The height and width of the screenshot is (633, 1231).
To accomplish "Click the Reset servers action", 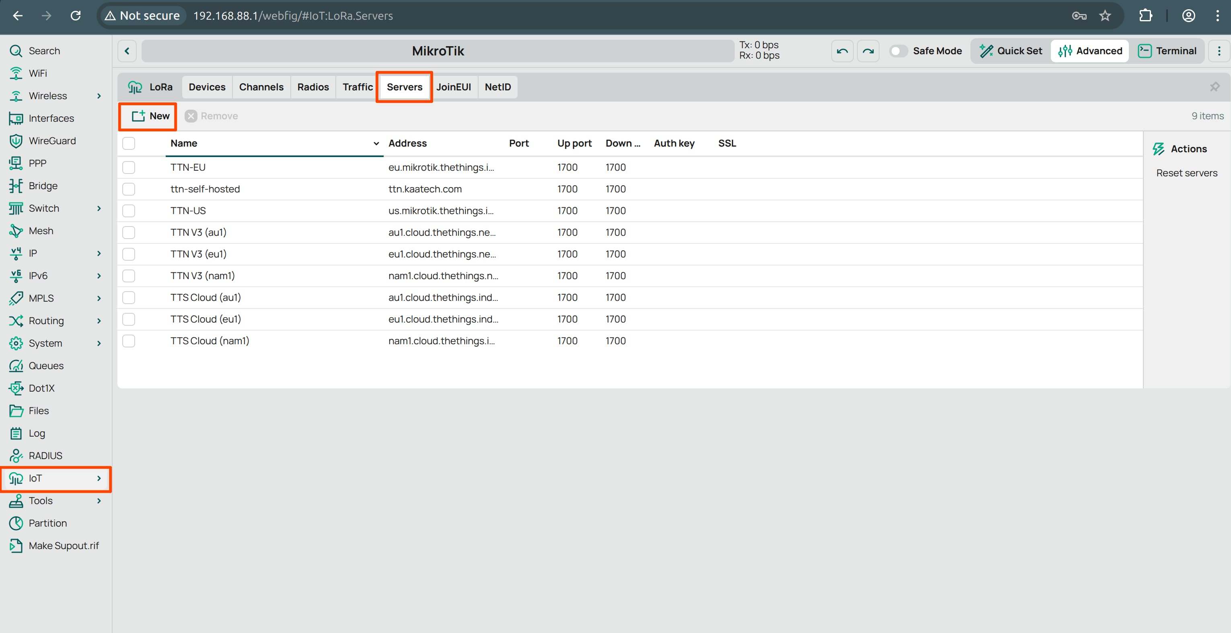I will click(1186, 172).
